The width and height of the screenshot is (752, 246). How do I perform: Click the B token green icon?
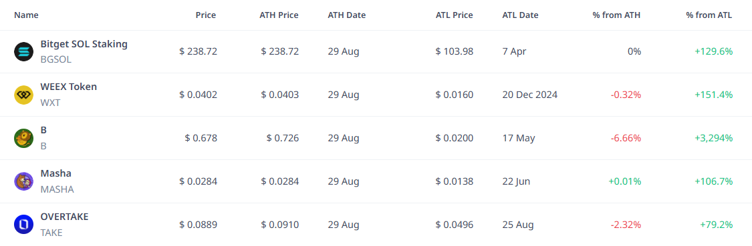pos(23,138)
